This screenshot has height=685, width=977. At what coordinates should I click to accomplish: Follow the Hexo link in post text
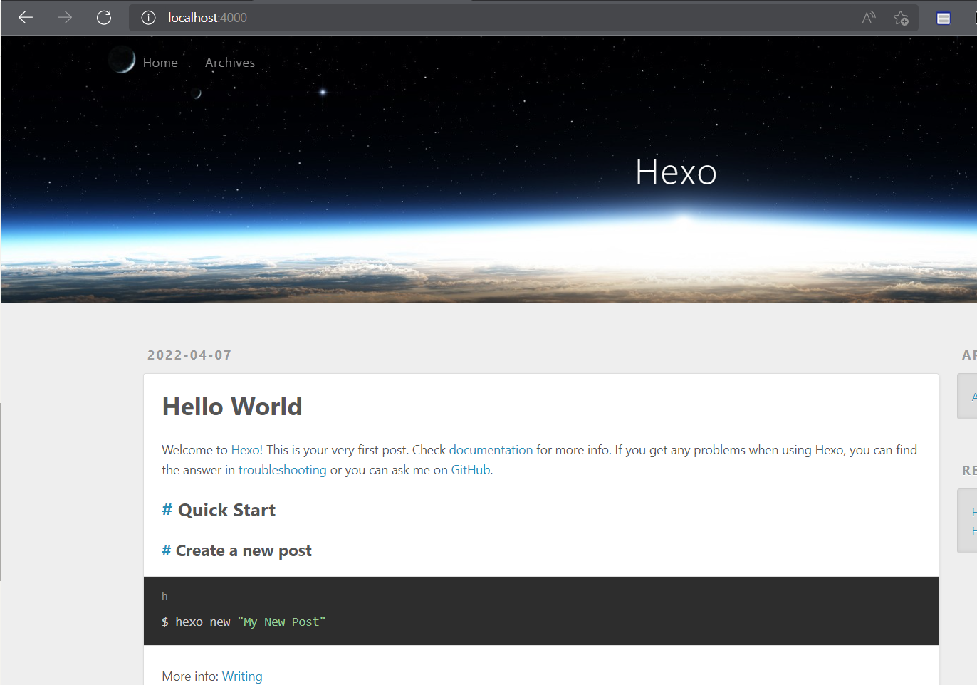pos(245,450)
